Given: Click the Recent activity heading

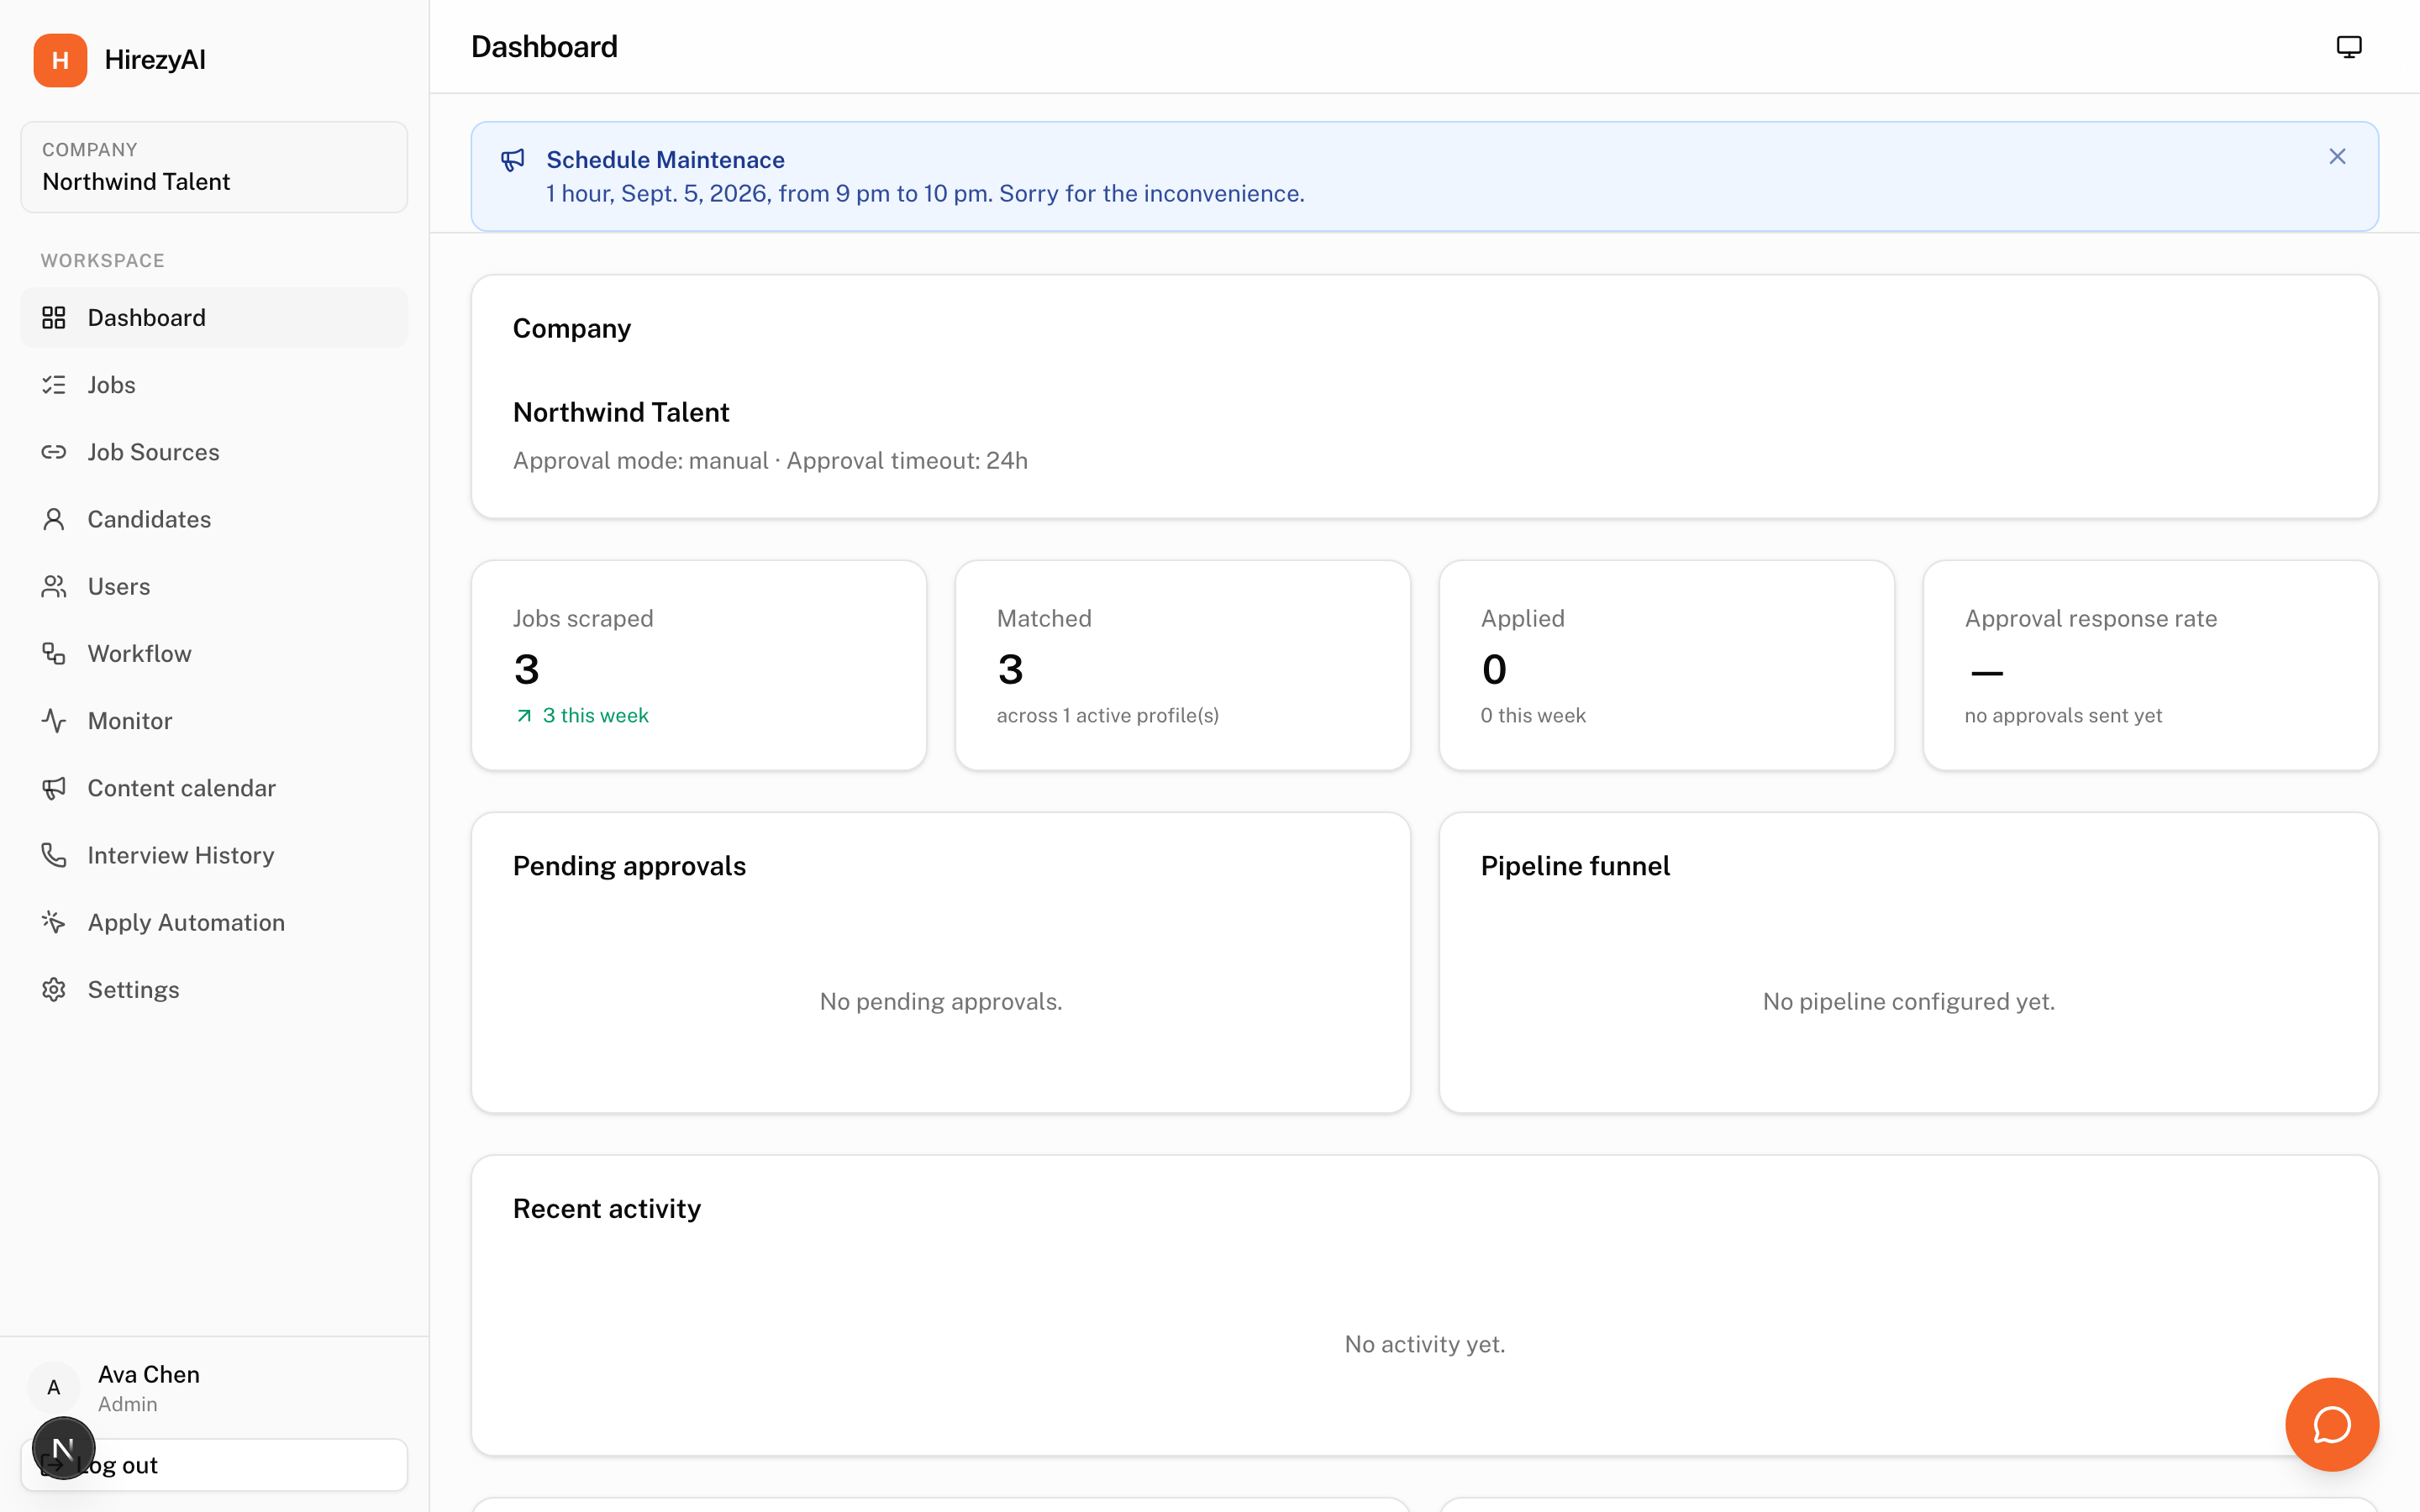Looking at the screenshot, I should click(x=607, y=1209).
